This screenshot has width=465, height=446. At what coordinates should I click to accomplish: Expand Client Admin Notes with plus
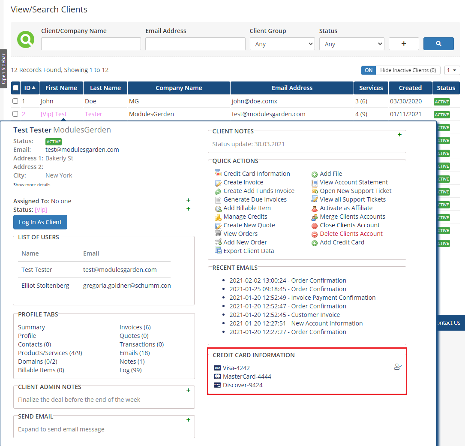pyautogui.click(x=188, y=390)
